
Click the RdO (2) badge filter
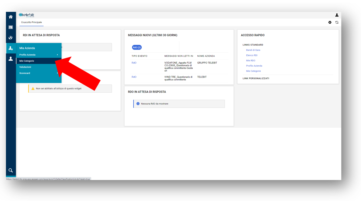coord(137,48)
